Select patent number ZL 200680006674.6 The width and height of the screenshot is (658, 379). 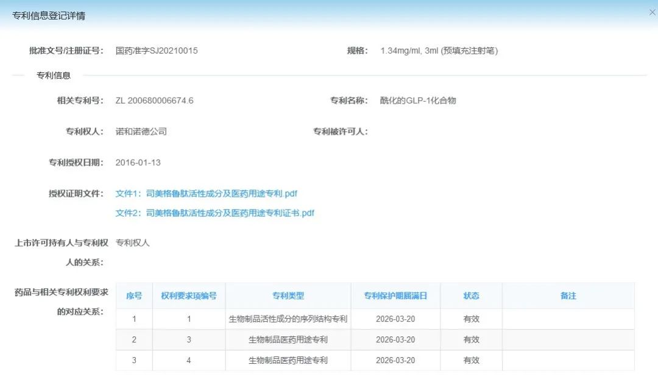click(x=154, y=101)
